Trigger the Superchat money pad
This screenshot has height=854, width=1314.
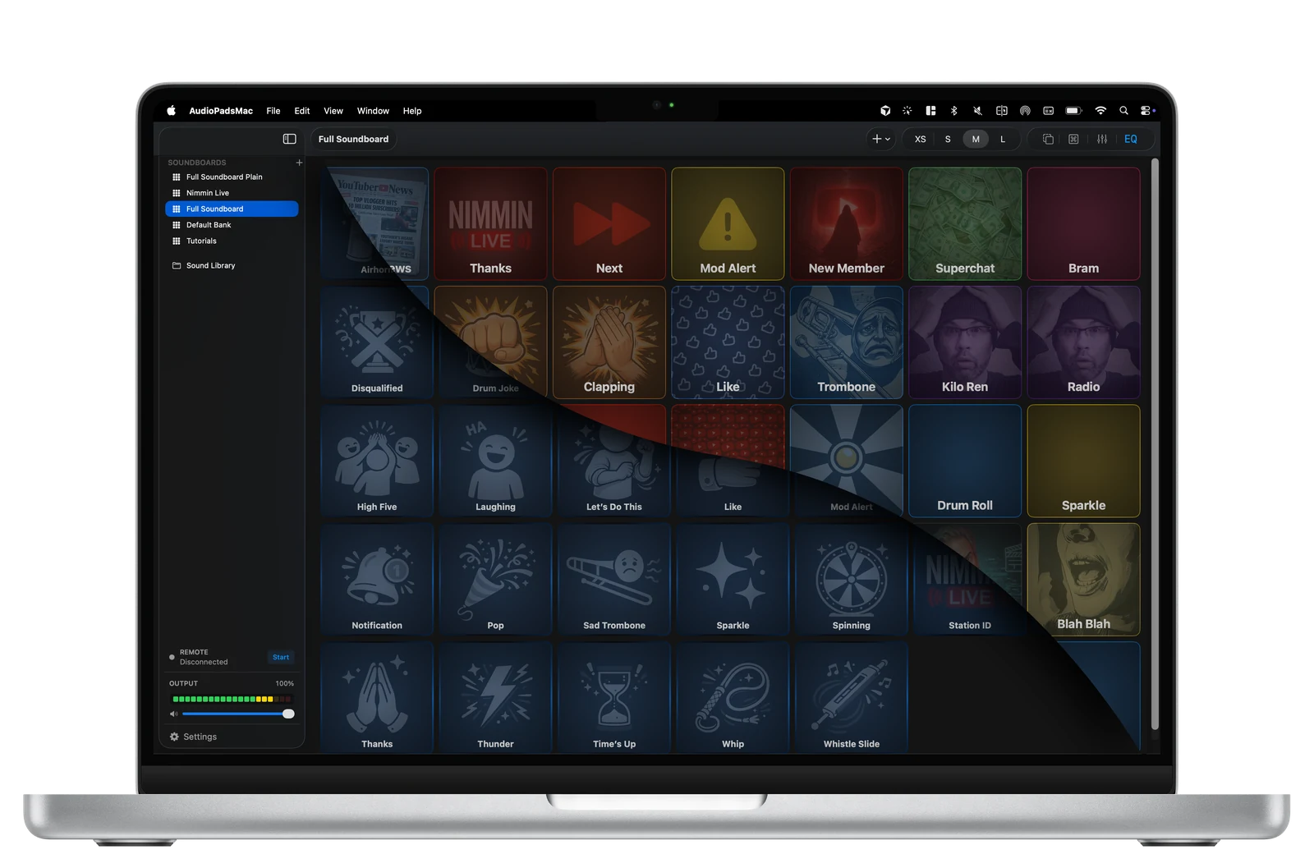(965, 223)
